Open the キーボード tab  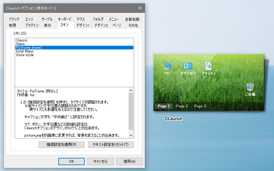point(65,19)
